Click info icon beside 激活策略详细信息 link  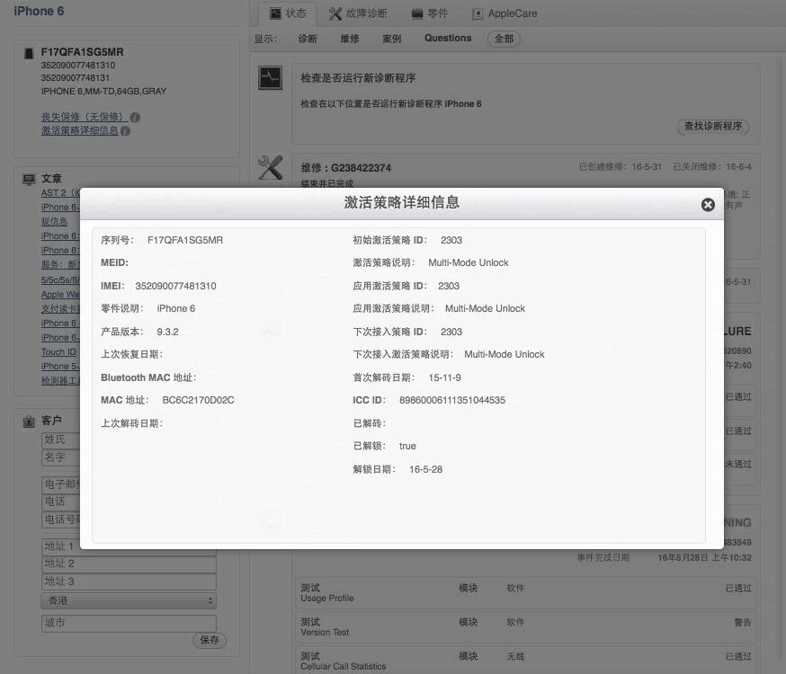coord(125,131)
